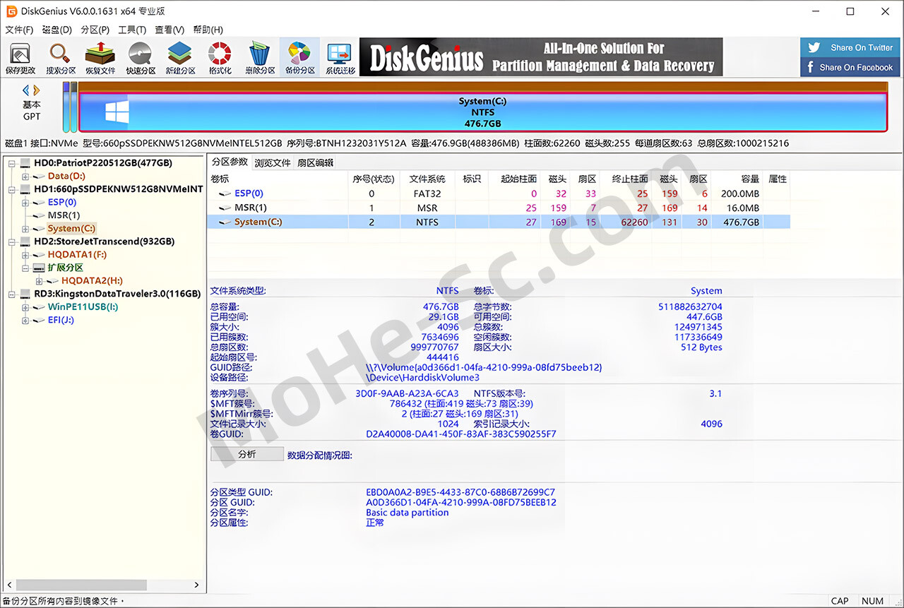The image size is (904, 608).
Task: Open the Disk (磁盘) menu
Action: pos(57,30)
